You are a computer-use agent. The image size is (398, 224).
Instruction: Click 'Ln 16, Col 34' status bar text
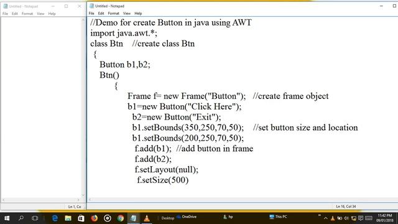[x=346, y=207]
